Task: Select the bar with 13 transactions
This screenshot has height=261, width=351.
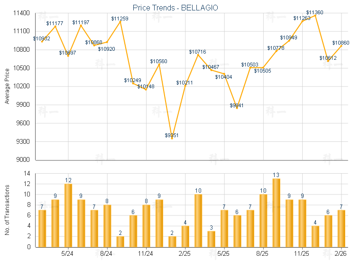Action: pos(276,213)
